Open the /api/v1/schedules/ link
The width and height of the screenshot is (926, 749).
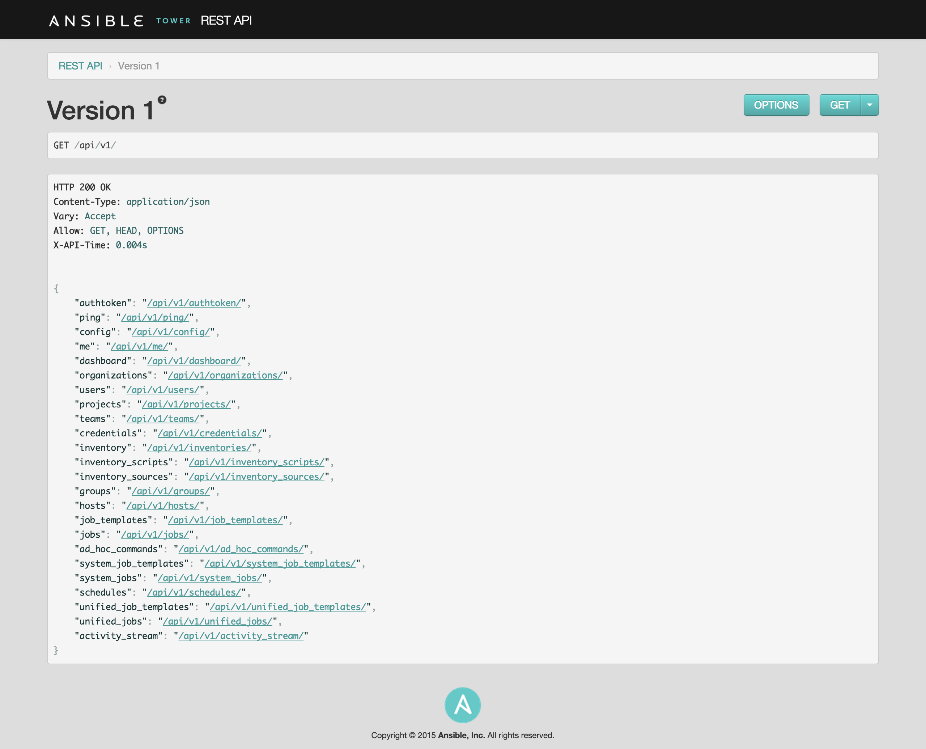pyautogui.click(x=194, y=592)
